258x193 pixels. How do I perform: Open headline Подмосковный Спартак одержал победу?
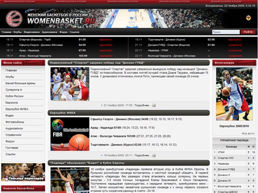97,63
